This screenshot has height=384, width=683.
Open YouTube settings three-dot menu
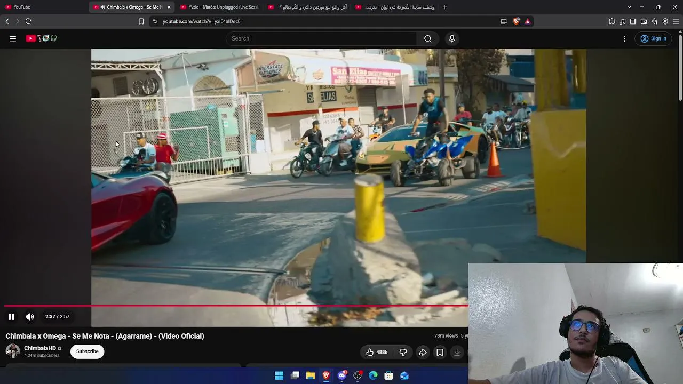(x=624, y=38)
